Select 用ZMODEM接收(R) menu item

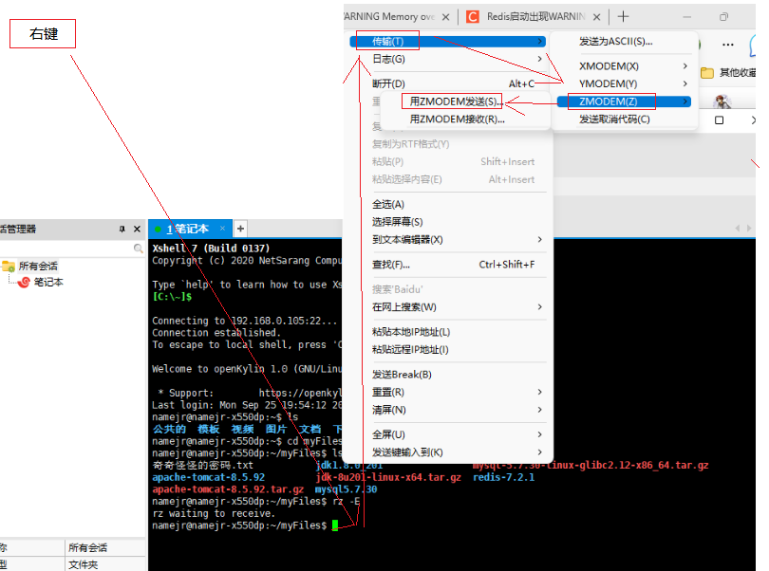coord(457,120)
